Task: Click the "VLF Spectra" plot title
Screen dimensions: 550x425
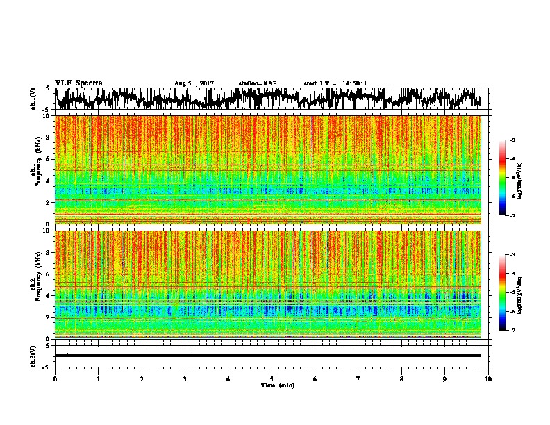Action: pos(78,83)
